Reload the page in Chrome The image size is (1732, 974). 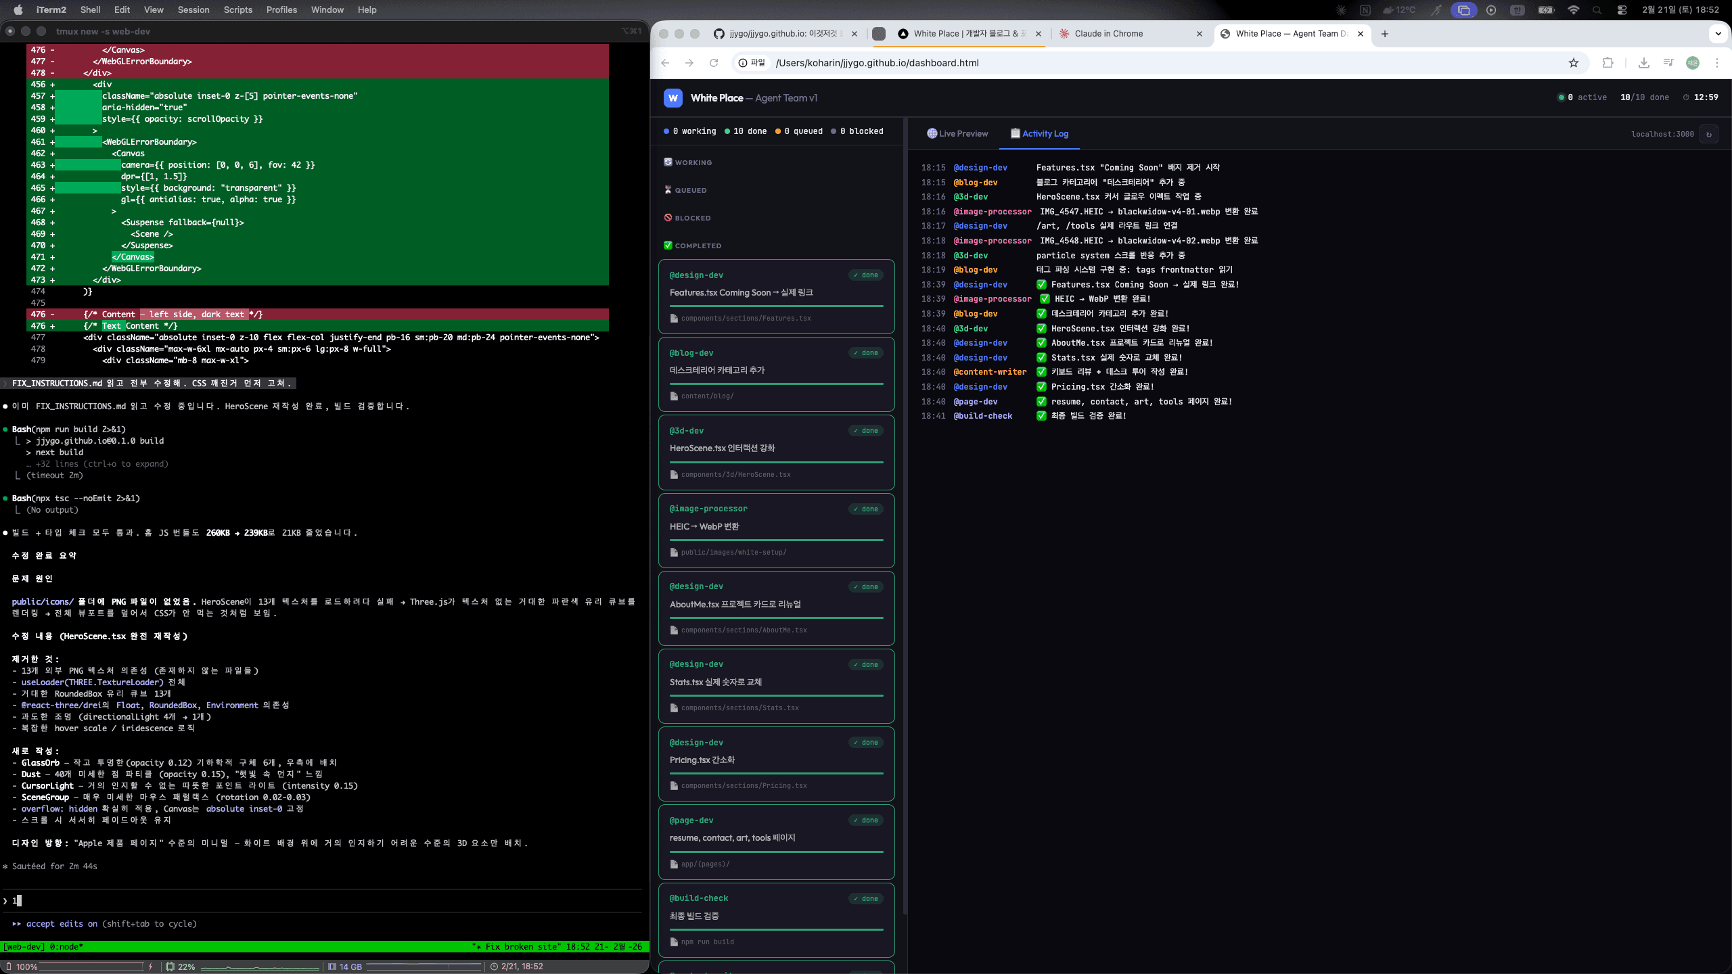tap(714, 63)
